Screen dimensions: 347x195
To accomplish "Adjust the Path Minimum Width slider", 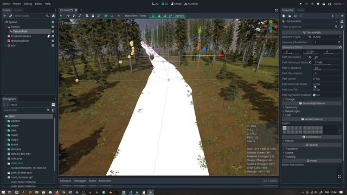I will pyautogui.click(x=327, y=64).
